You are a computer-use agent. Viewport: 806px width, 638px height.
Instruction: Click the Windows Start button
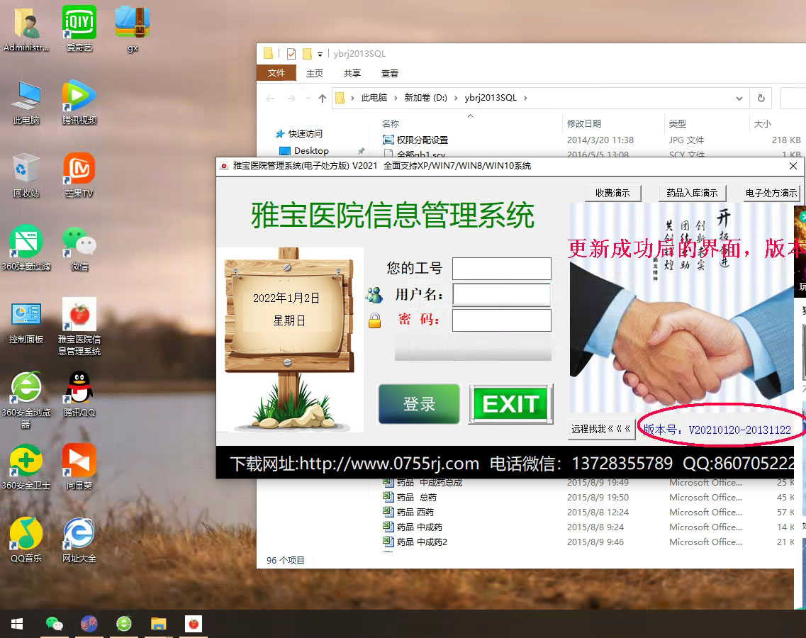(x=17, y=624)
